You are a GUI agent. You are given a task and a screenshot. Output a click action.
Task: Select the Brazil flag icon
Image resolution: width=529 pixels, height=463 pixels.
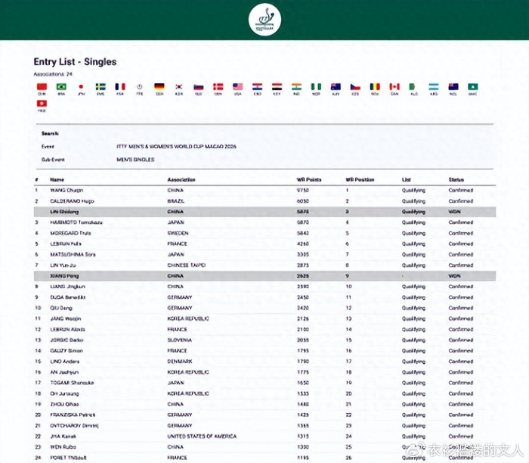coord(61,87)
